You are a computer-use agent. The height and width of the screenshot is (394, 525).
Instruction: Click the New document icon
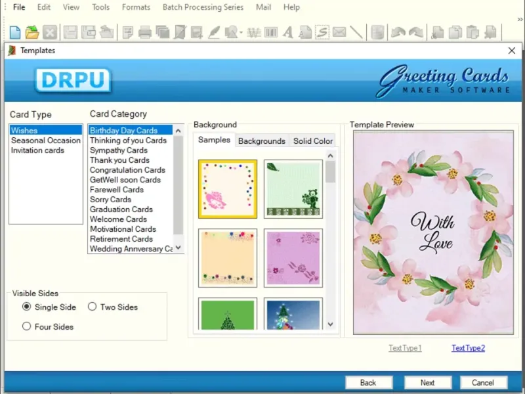point(15,32)
